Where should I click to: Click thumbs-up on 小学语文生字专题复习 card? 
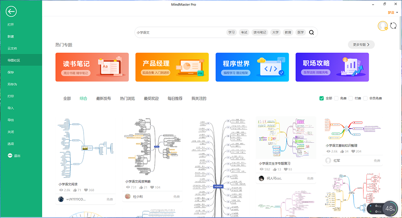click(275, 169)
